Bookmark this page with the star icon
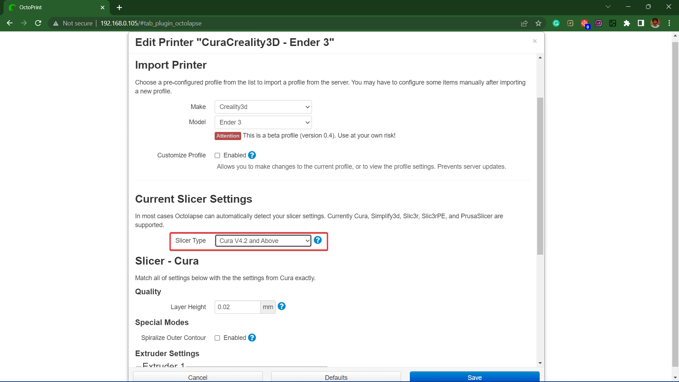This screenshot has height=382, width=679. click(x=538, y=23)
